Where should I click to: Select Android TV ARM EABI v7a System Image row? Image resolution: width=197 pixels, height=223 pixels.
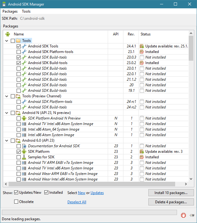(96, 163)
